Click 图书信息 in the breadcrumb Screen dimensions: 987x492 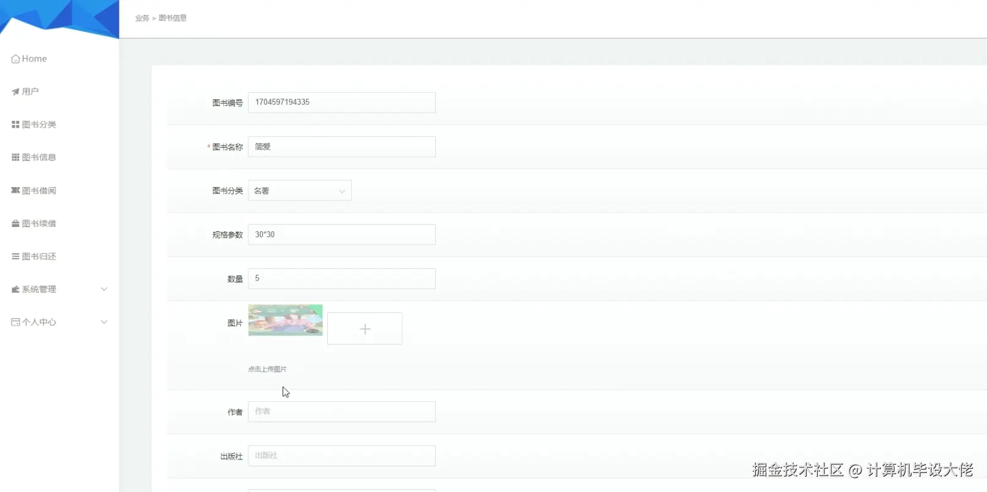(173, 18)
